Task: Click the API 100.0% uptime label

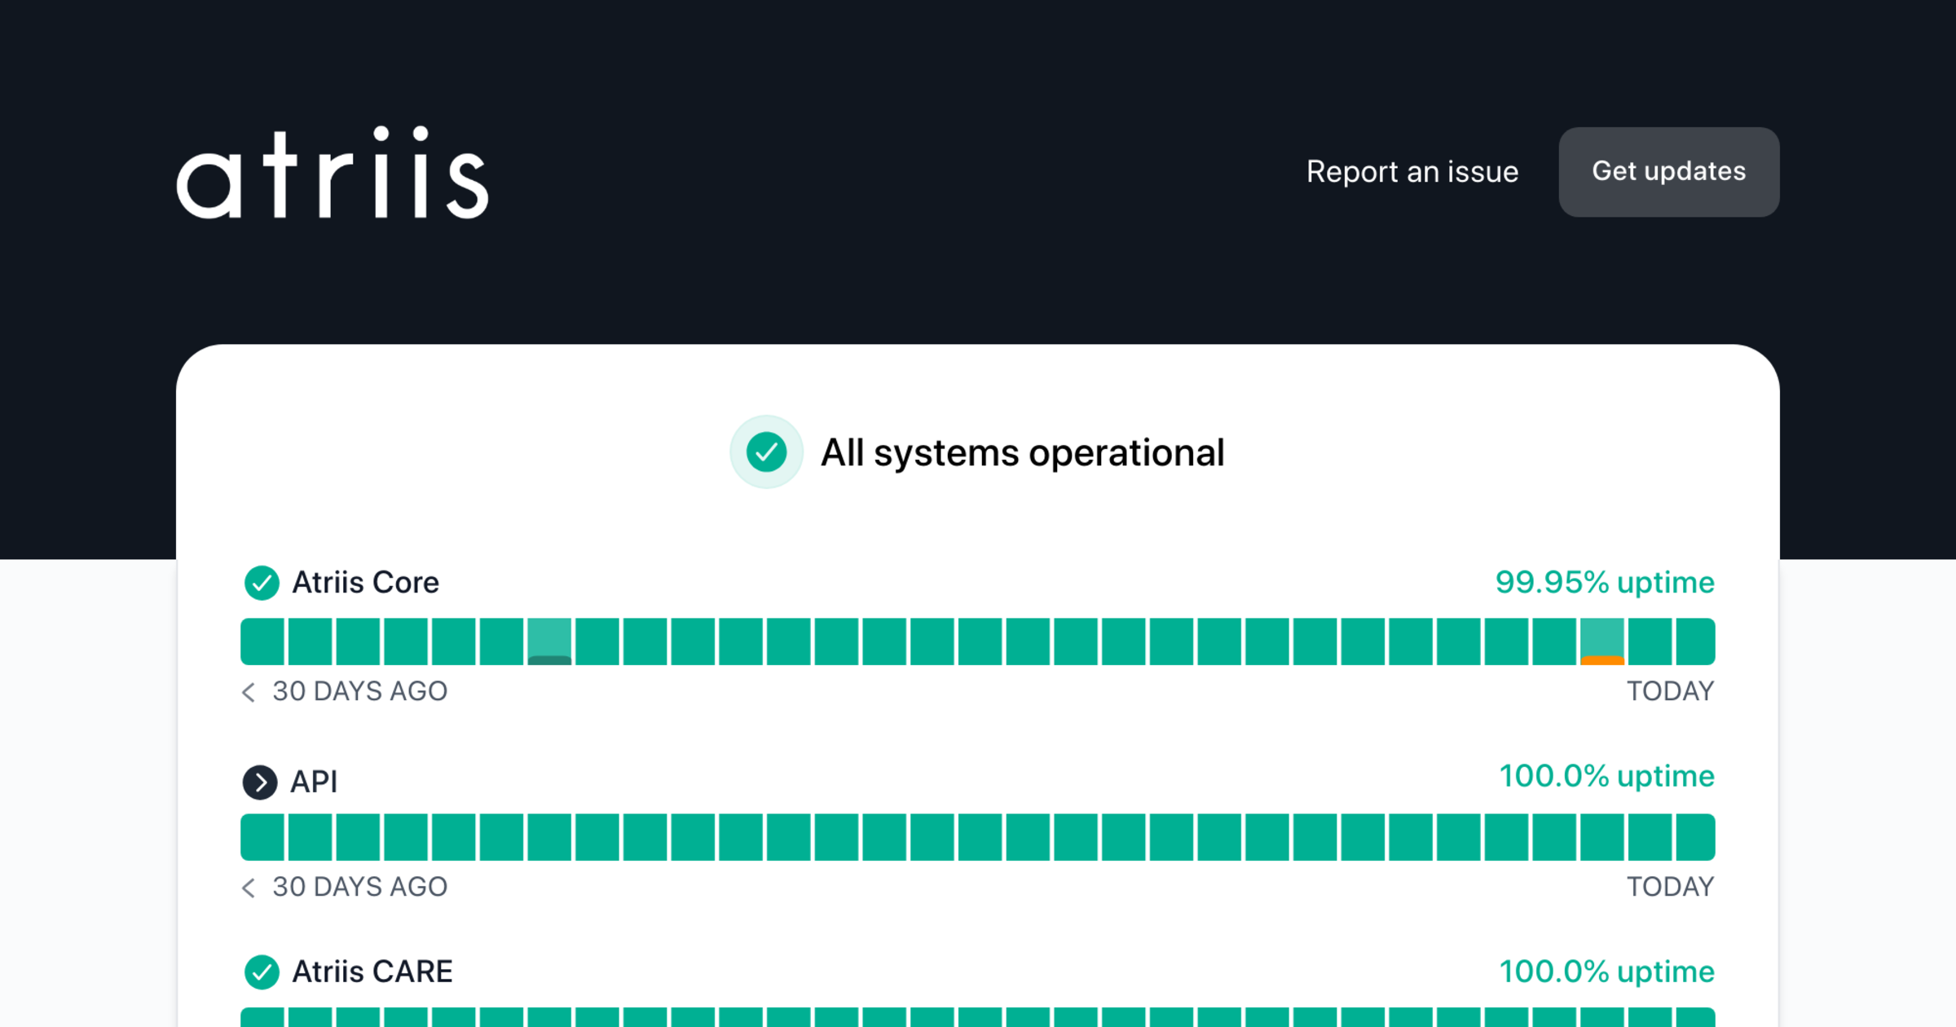Action: point(1606,776)
